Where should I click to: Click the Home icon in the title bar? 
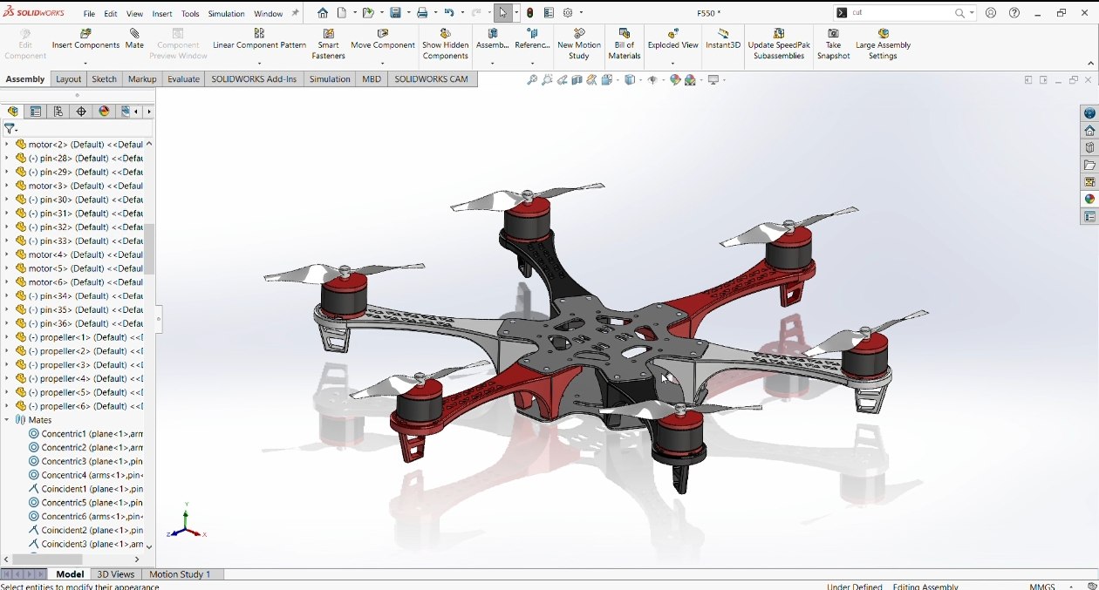click(323, 13)
